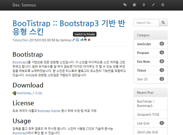Viewport: 183px width, 135px height.
Task: Open settings gear icon in navbar
Action: point(163,5)
